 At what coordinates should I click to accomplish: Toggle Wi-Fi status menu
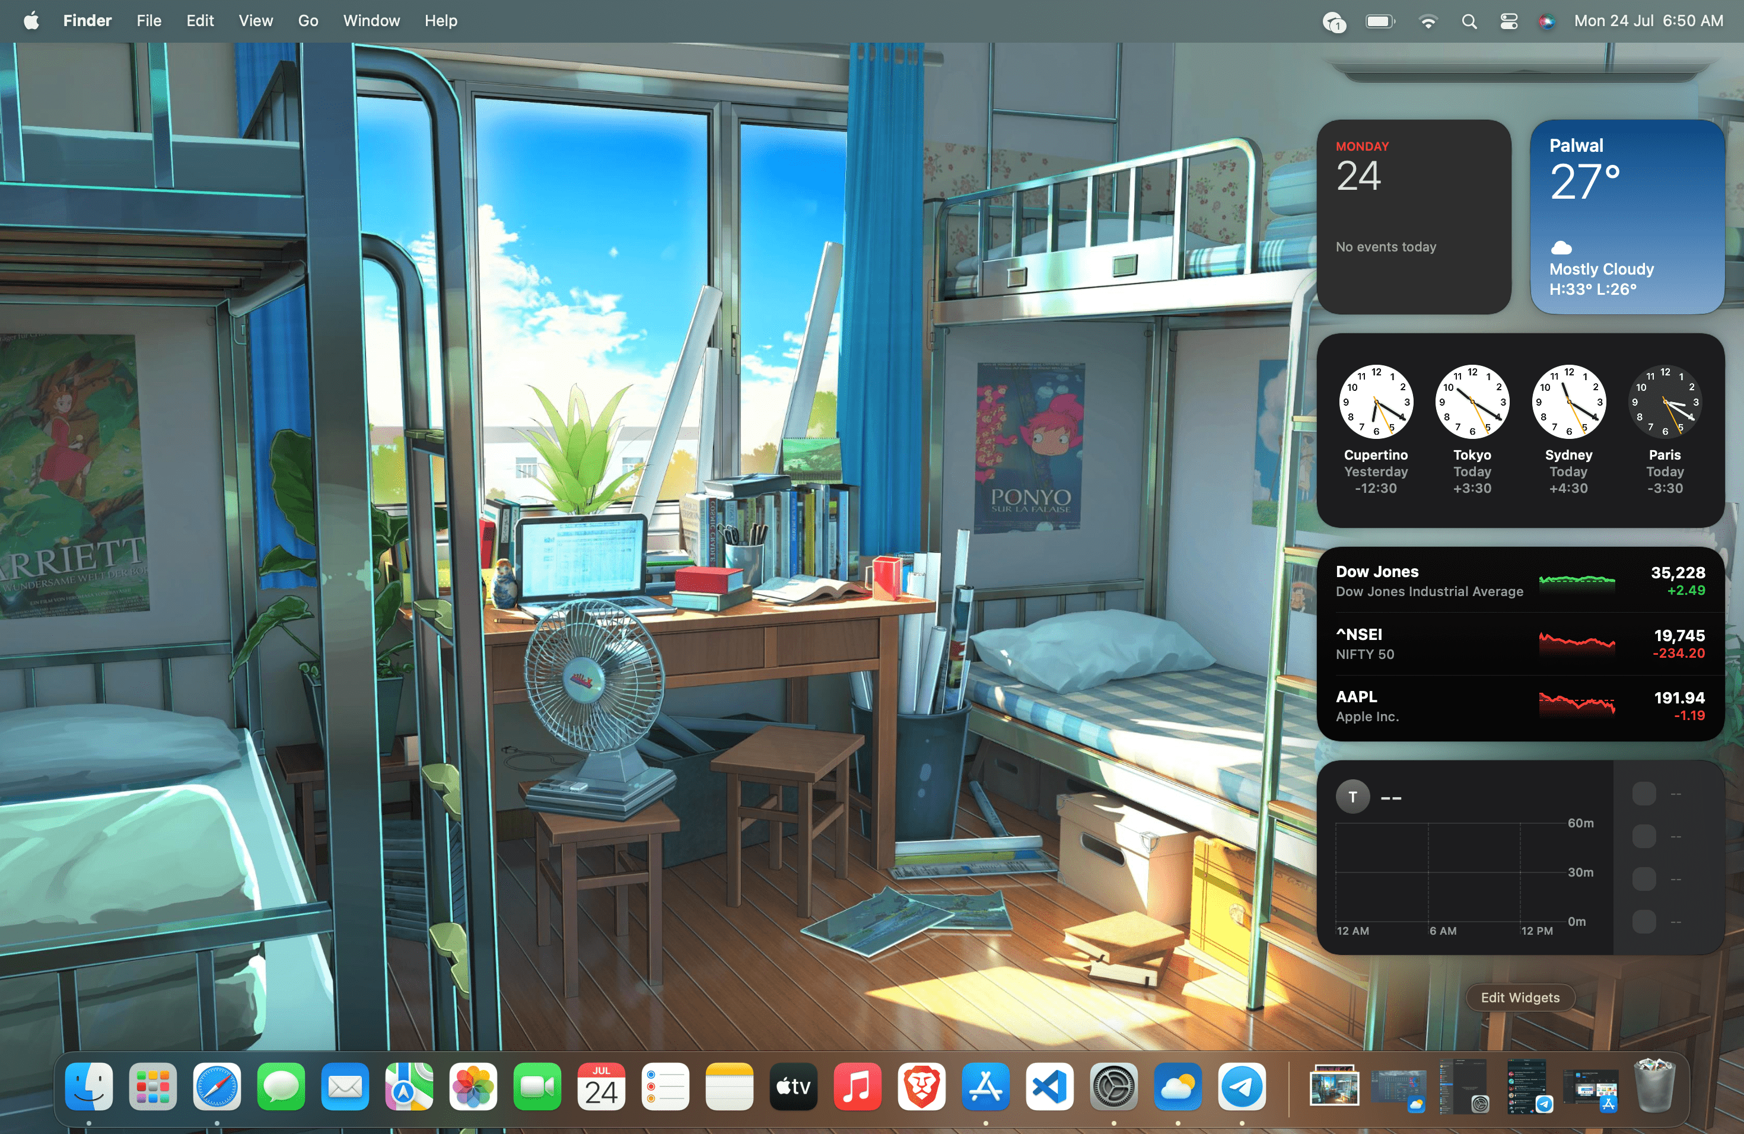click(1427, 21)
